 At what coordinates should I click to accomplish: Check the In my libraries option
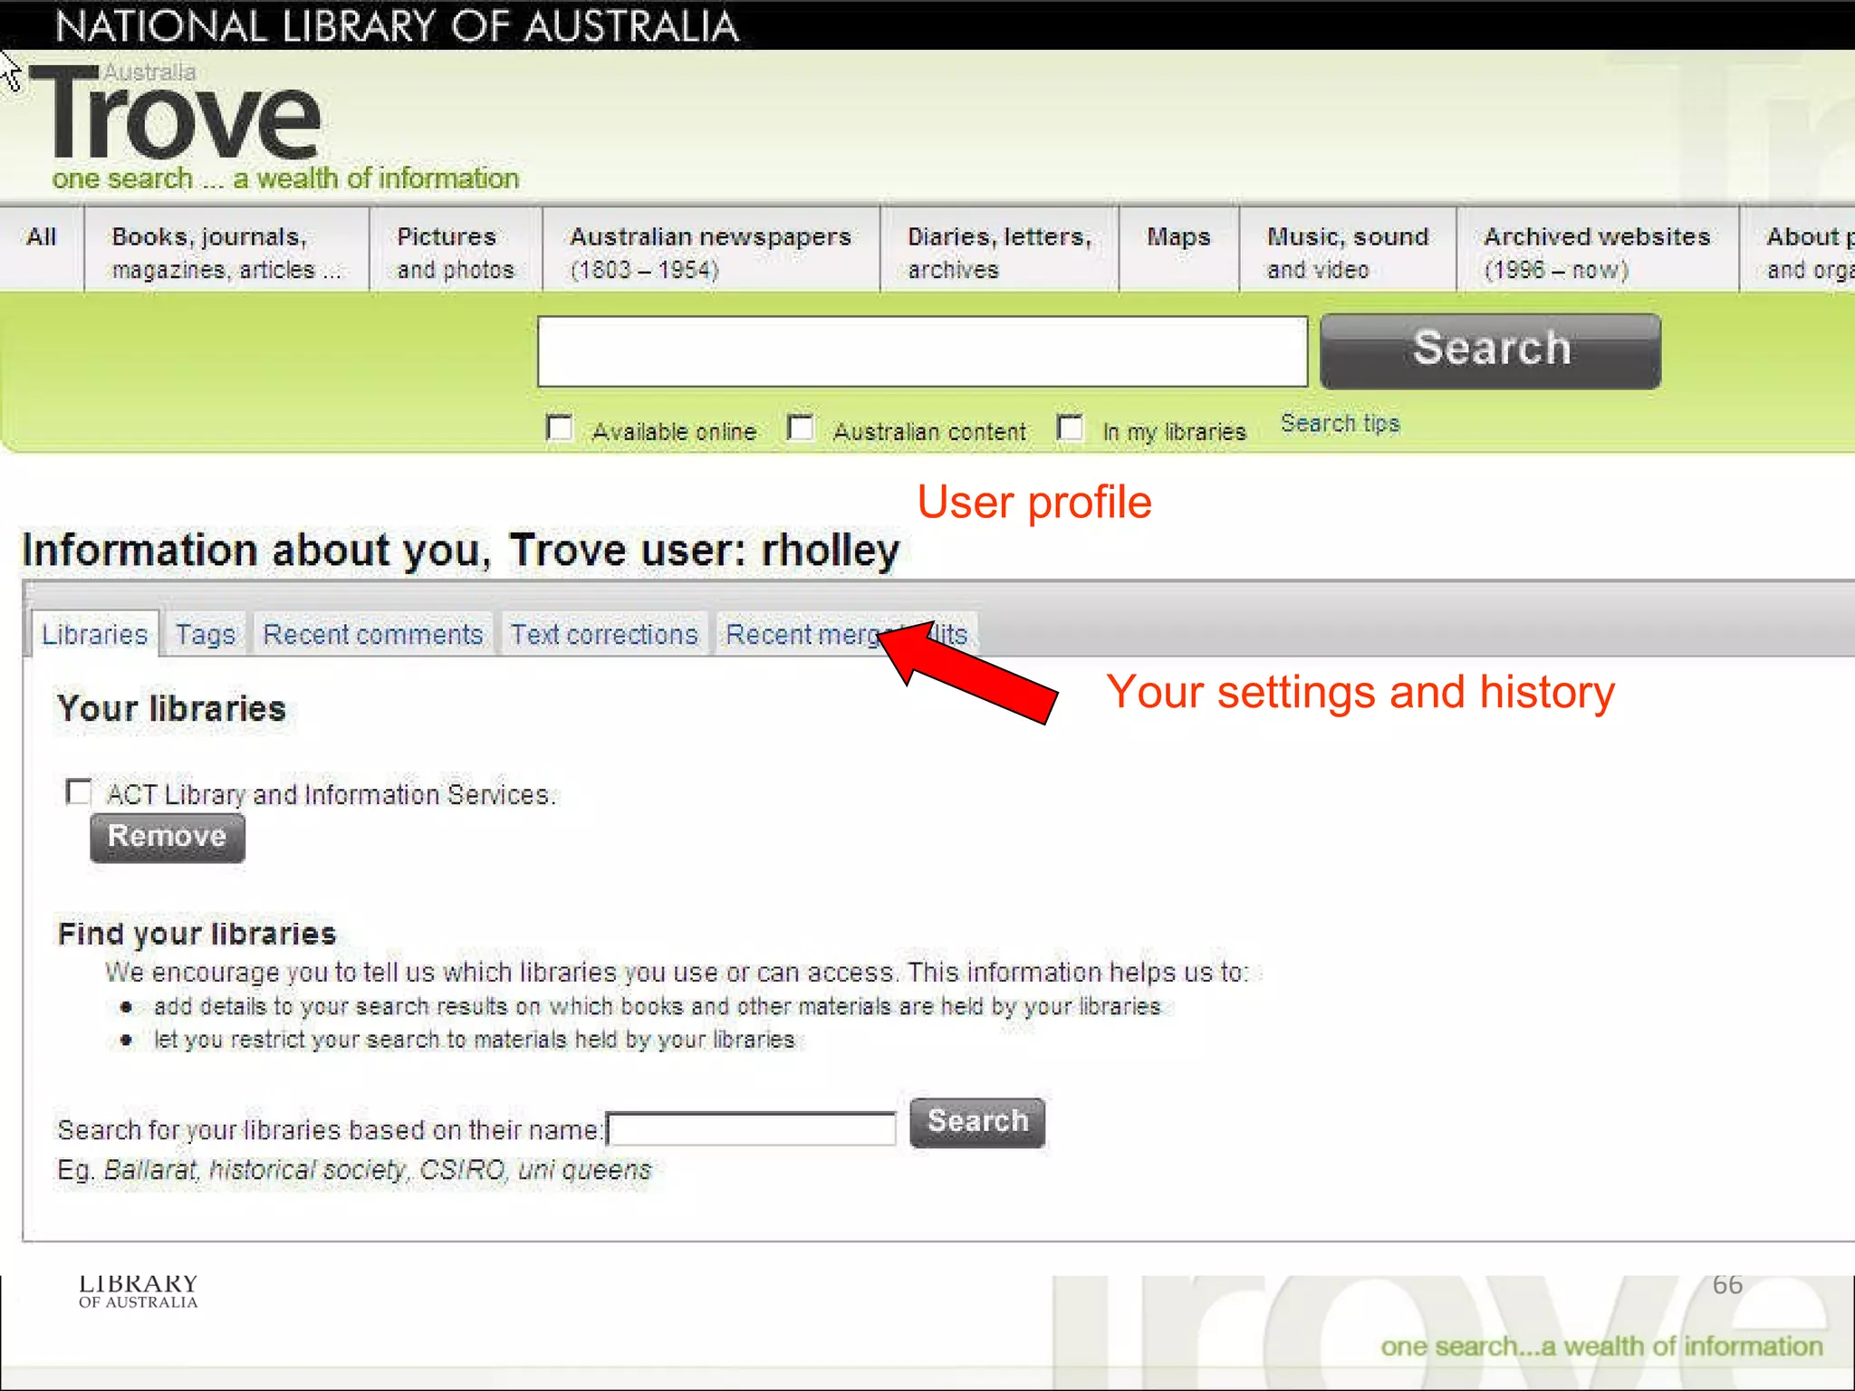1070,427
